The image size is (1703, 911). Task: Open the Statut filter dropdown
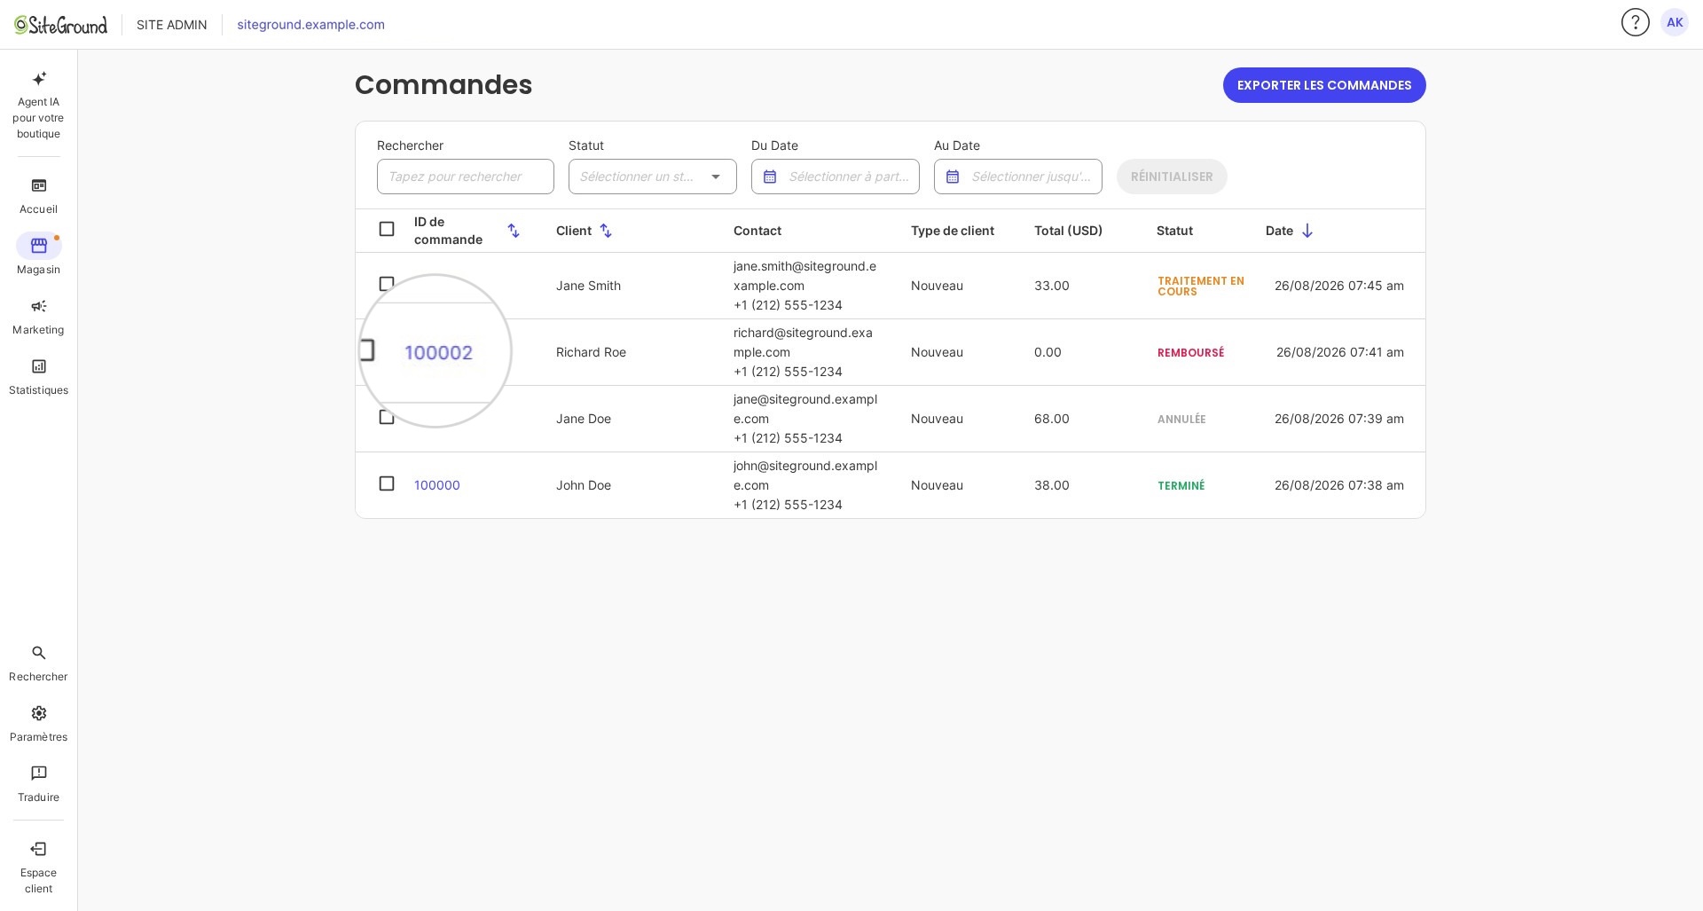(x=653, y=177)
